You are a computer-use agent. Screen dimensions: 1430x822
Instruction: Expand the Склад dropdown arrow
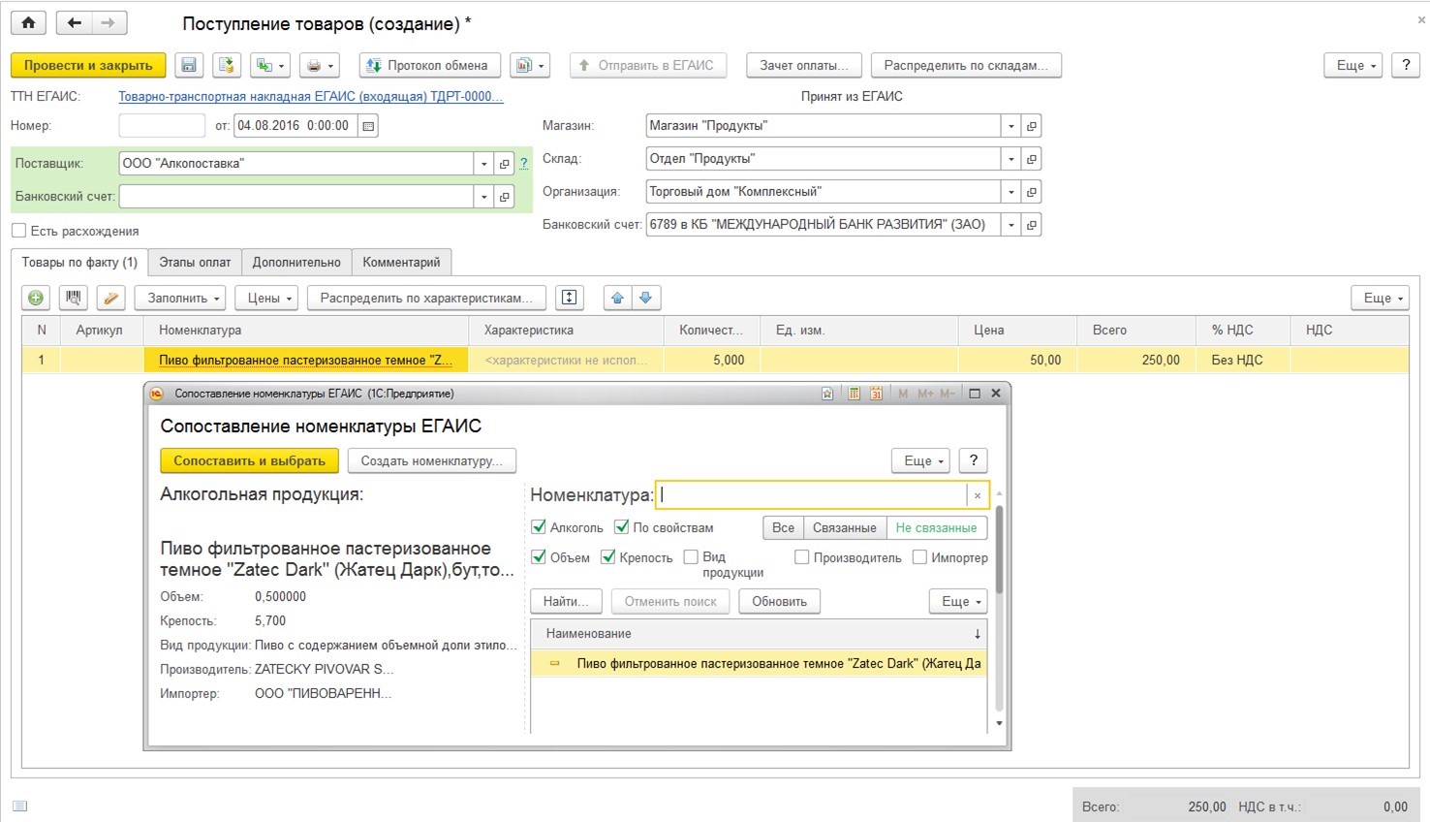pyautogui.click(x=1010, y=159)
